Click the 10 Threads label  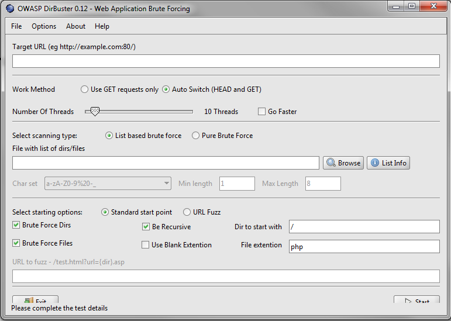(x=221, y=112)
